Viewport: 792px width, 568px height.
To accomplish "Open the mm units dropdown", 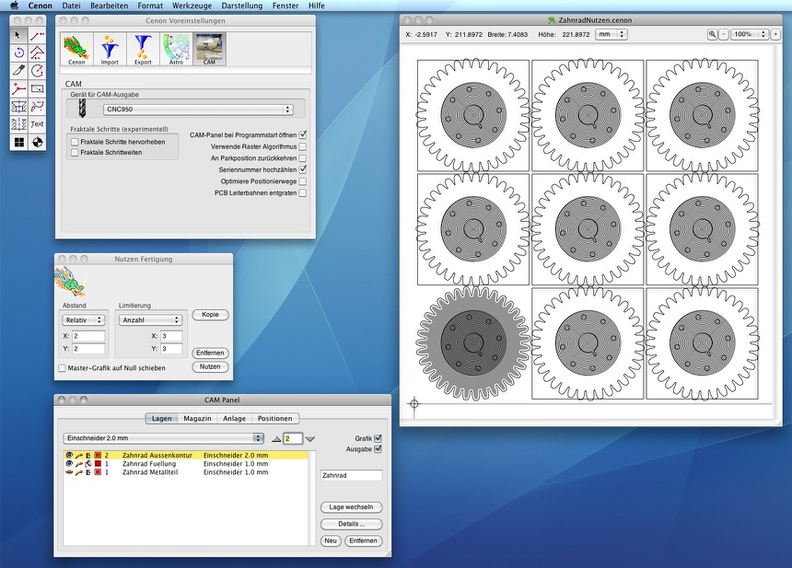I will [611, 34].
